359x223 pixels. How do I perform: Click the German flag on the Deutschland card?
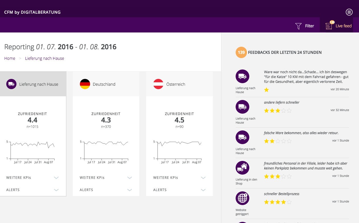84,84
